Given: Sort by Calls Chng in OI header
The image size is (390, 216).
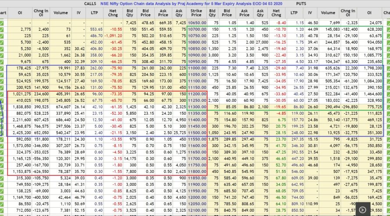Looking at the screenshot, I should 41,13.
